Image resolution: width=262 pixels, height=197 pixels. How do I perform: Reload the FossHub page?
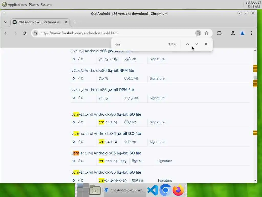[x=24, y=33]
